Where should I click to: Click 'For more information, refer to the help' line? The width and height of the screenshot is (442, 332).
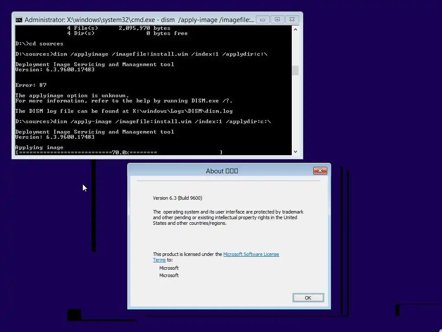tap(124, 101)
